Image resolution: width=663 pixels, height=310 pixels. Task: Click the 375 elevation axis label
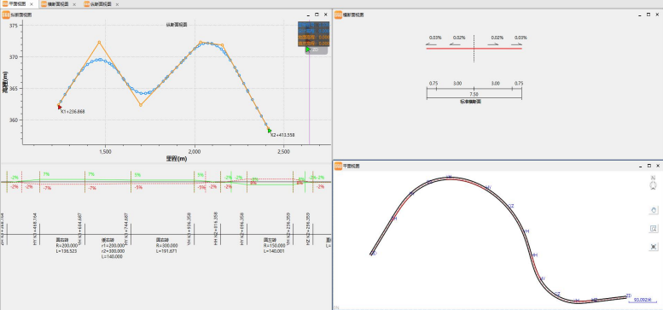[14, 26]
